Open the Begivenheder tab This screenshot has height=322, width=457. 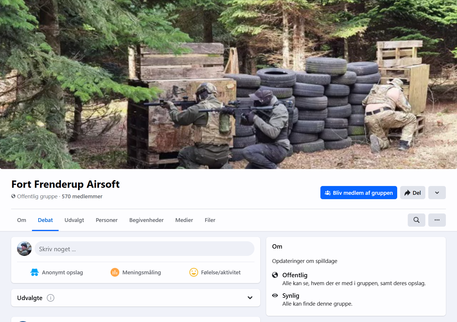pos(147,220)
